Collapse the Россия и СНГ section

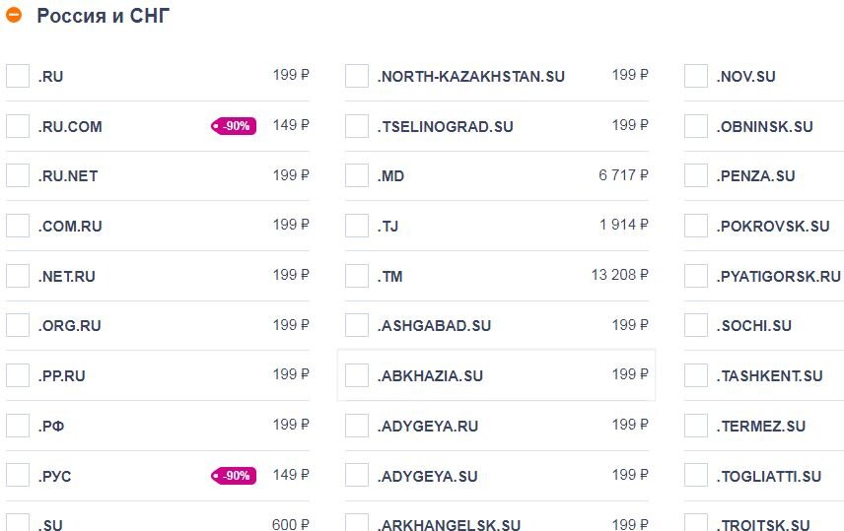click(x=14, y=15)
